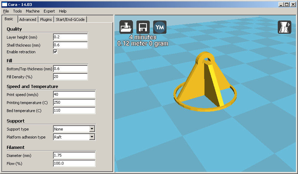Click the Save toolpath floppy icon

pyautogui.click(x=143, y=27)
